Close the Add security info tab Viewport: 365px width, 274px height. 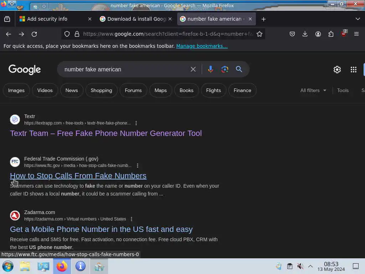(x=90, y=19)
